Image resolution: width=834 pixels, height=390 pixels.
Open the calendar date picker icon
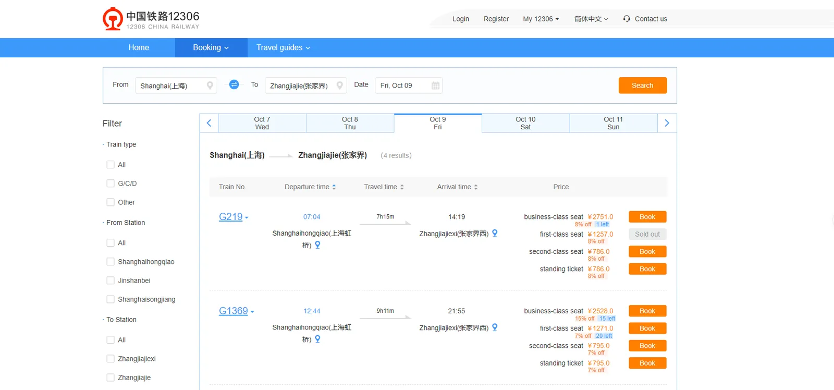click(436, 86)
